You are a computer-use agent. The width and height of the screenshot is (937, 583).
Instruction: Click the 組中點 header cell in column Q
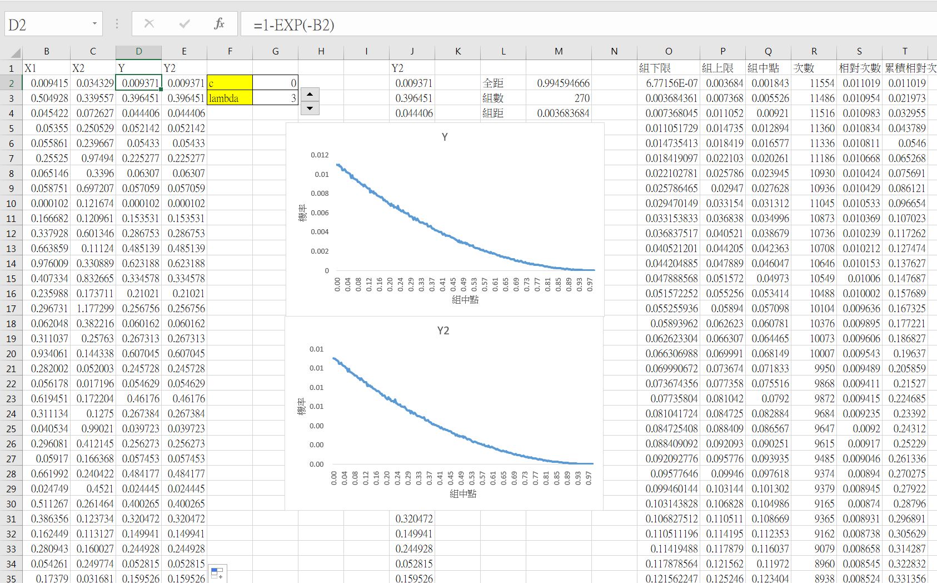(x=768, y=68)
